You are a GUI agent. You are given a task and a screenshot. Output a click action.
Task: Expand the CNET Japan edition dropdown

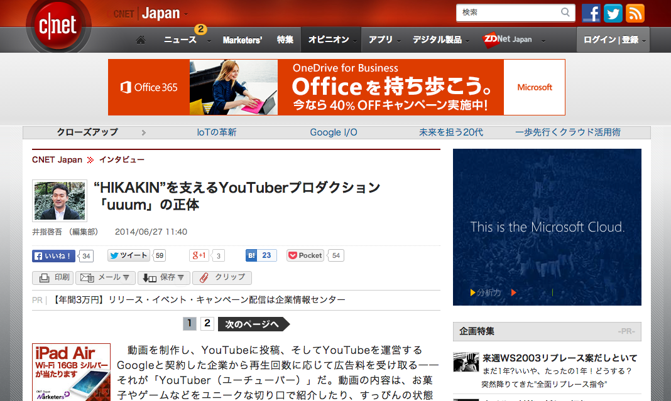(x=186, y=14)
